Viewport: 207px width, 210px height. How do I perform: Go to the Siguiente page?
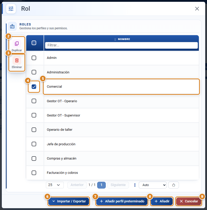118,185
